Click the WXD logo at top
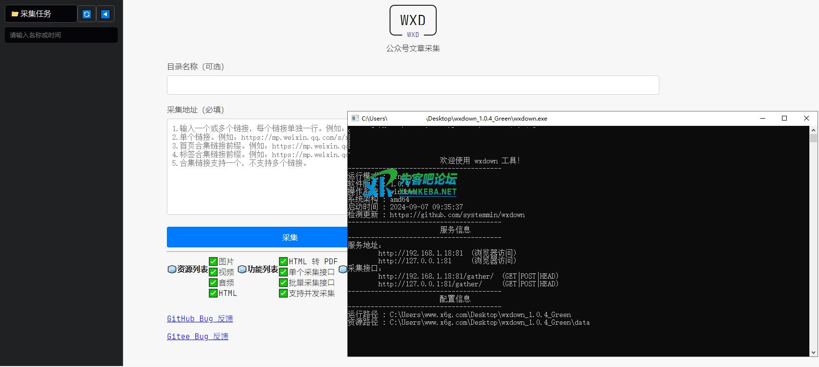 [x=413, y=21]
